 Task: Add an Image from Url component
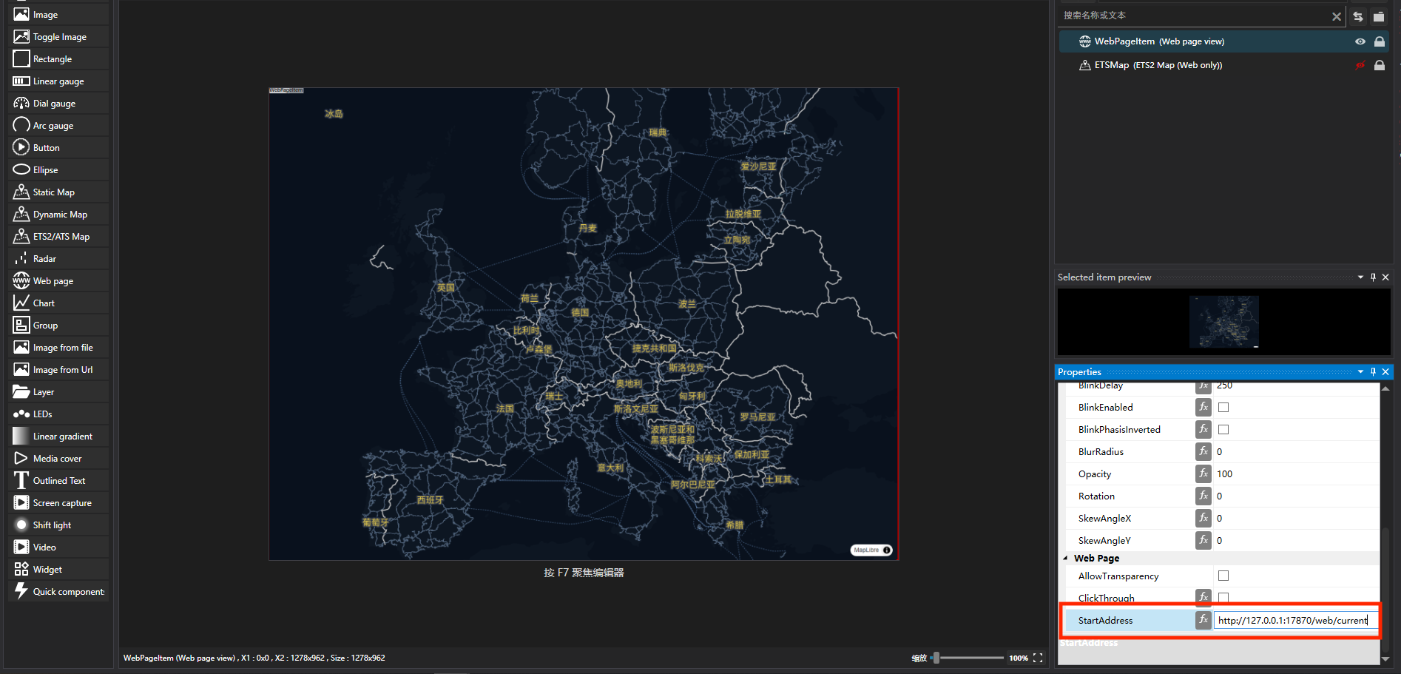(x=59, y=370)
